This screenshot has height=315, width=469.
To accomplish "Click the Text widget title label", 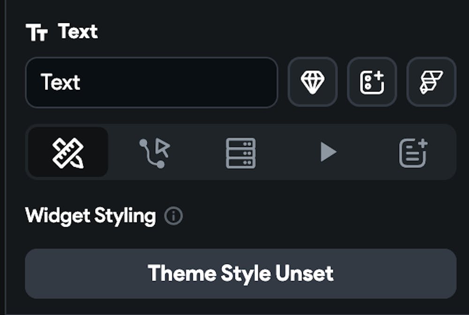I will pyautogui.click(x=78, y=32).
